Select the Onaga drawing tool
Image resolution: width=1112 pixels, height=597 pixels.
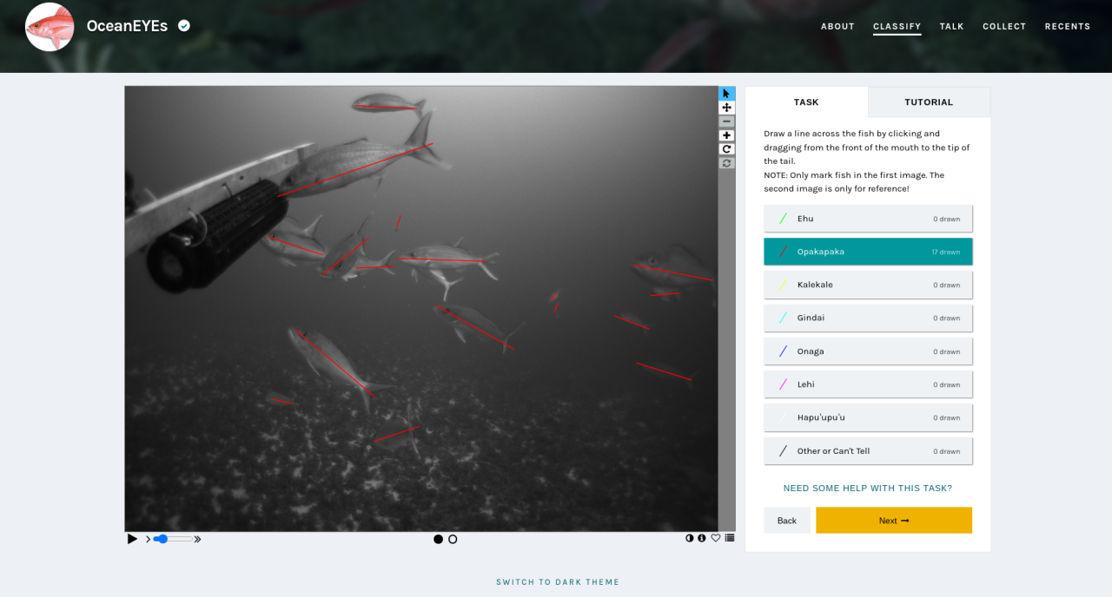868,351
